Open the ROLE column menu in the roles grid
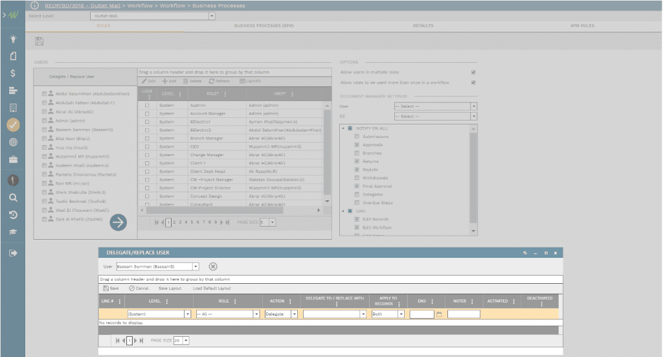 [225, 94]
